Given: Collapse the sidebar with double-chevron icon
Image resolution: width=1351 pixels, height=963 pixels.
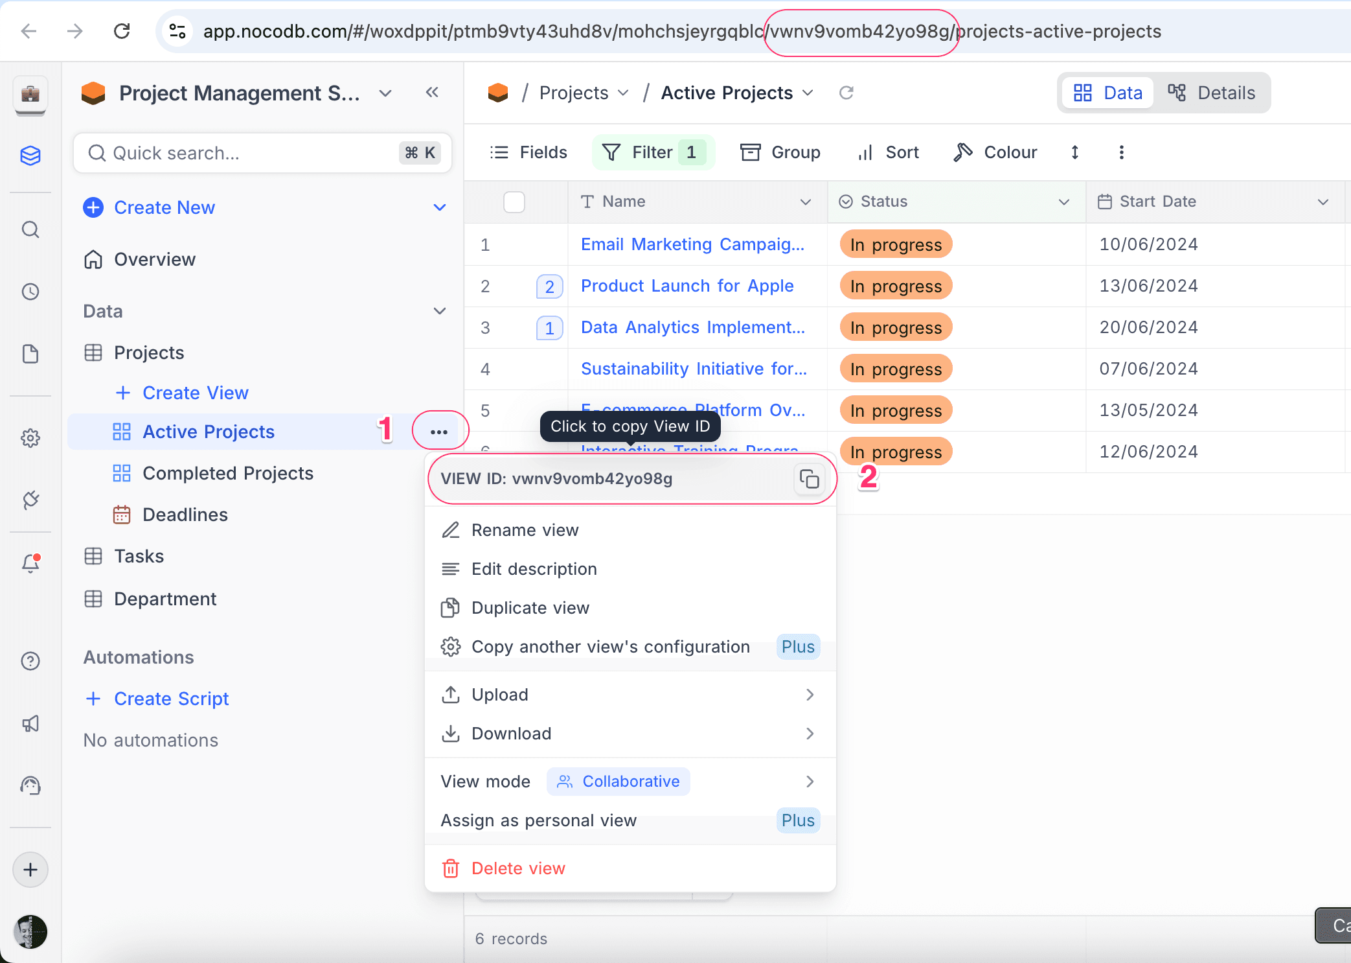Looking at the screenshot, I should tap(432, 93).
